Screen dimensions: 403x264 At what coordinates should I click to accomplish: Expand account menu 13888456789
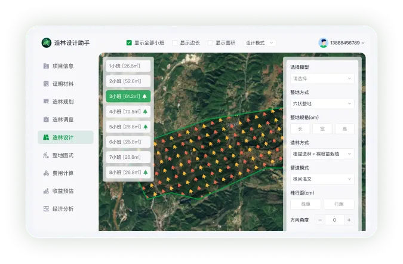point(347,42)
